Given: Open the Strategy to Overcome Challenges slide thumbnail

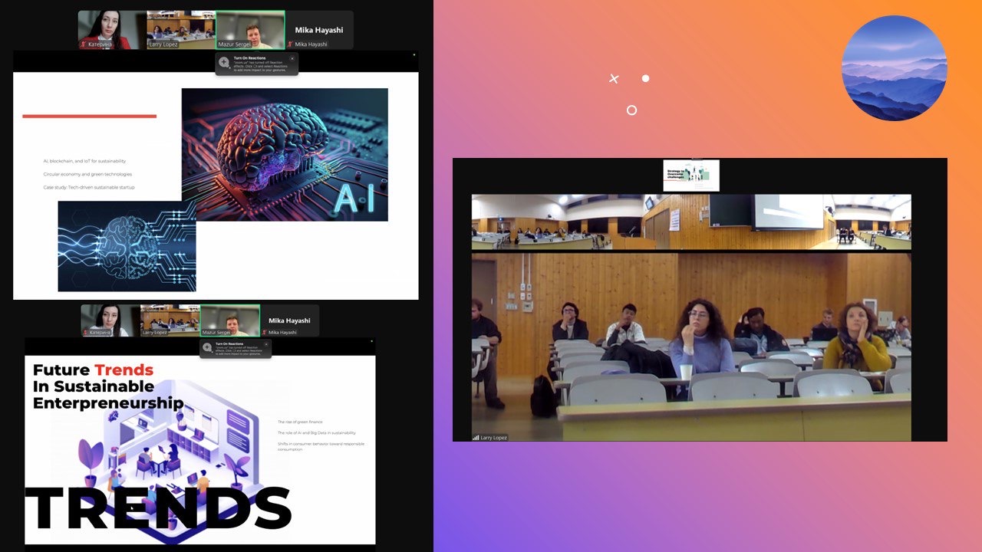Looking at the screenshot, I should pyautogui.click(x=691, y=176).
